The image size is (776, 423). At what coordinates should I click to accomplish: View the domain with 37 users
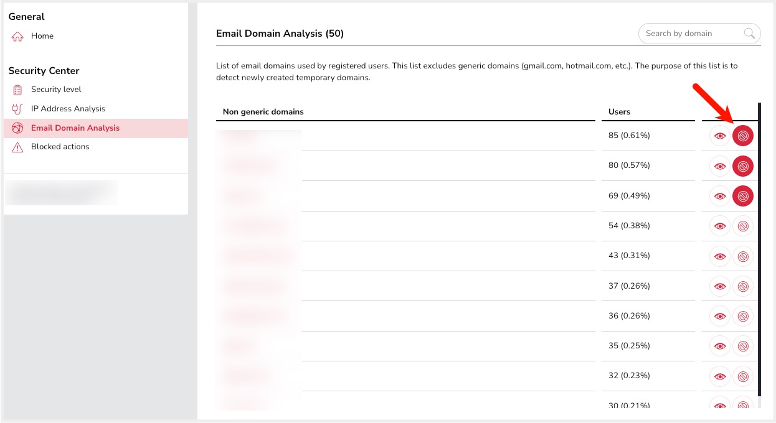(720, 286)
